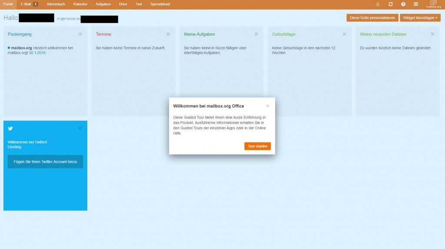Open the help question mark icon
Screen dimensions: 445x249
(x=403, y=4)
